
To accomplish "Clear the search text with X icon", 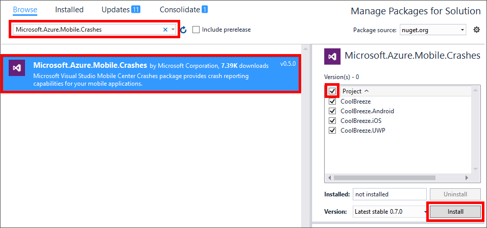I will click(x=165, y=30).
